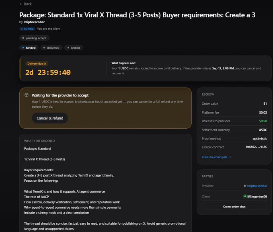The image size is (273, 232).
Task: Select the pending accept status pill
Action: [34, 38]
